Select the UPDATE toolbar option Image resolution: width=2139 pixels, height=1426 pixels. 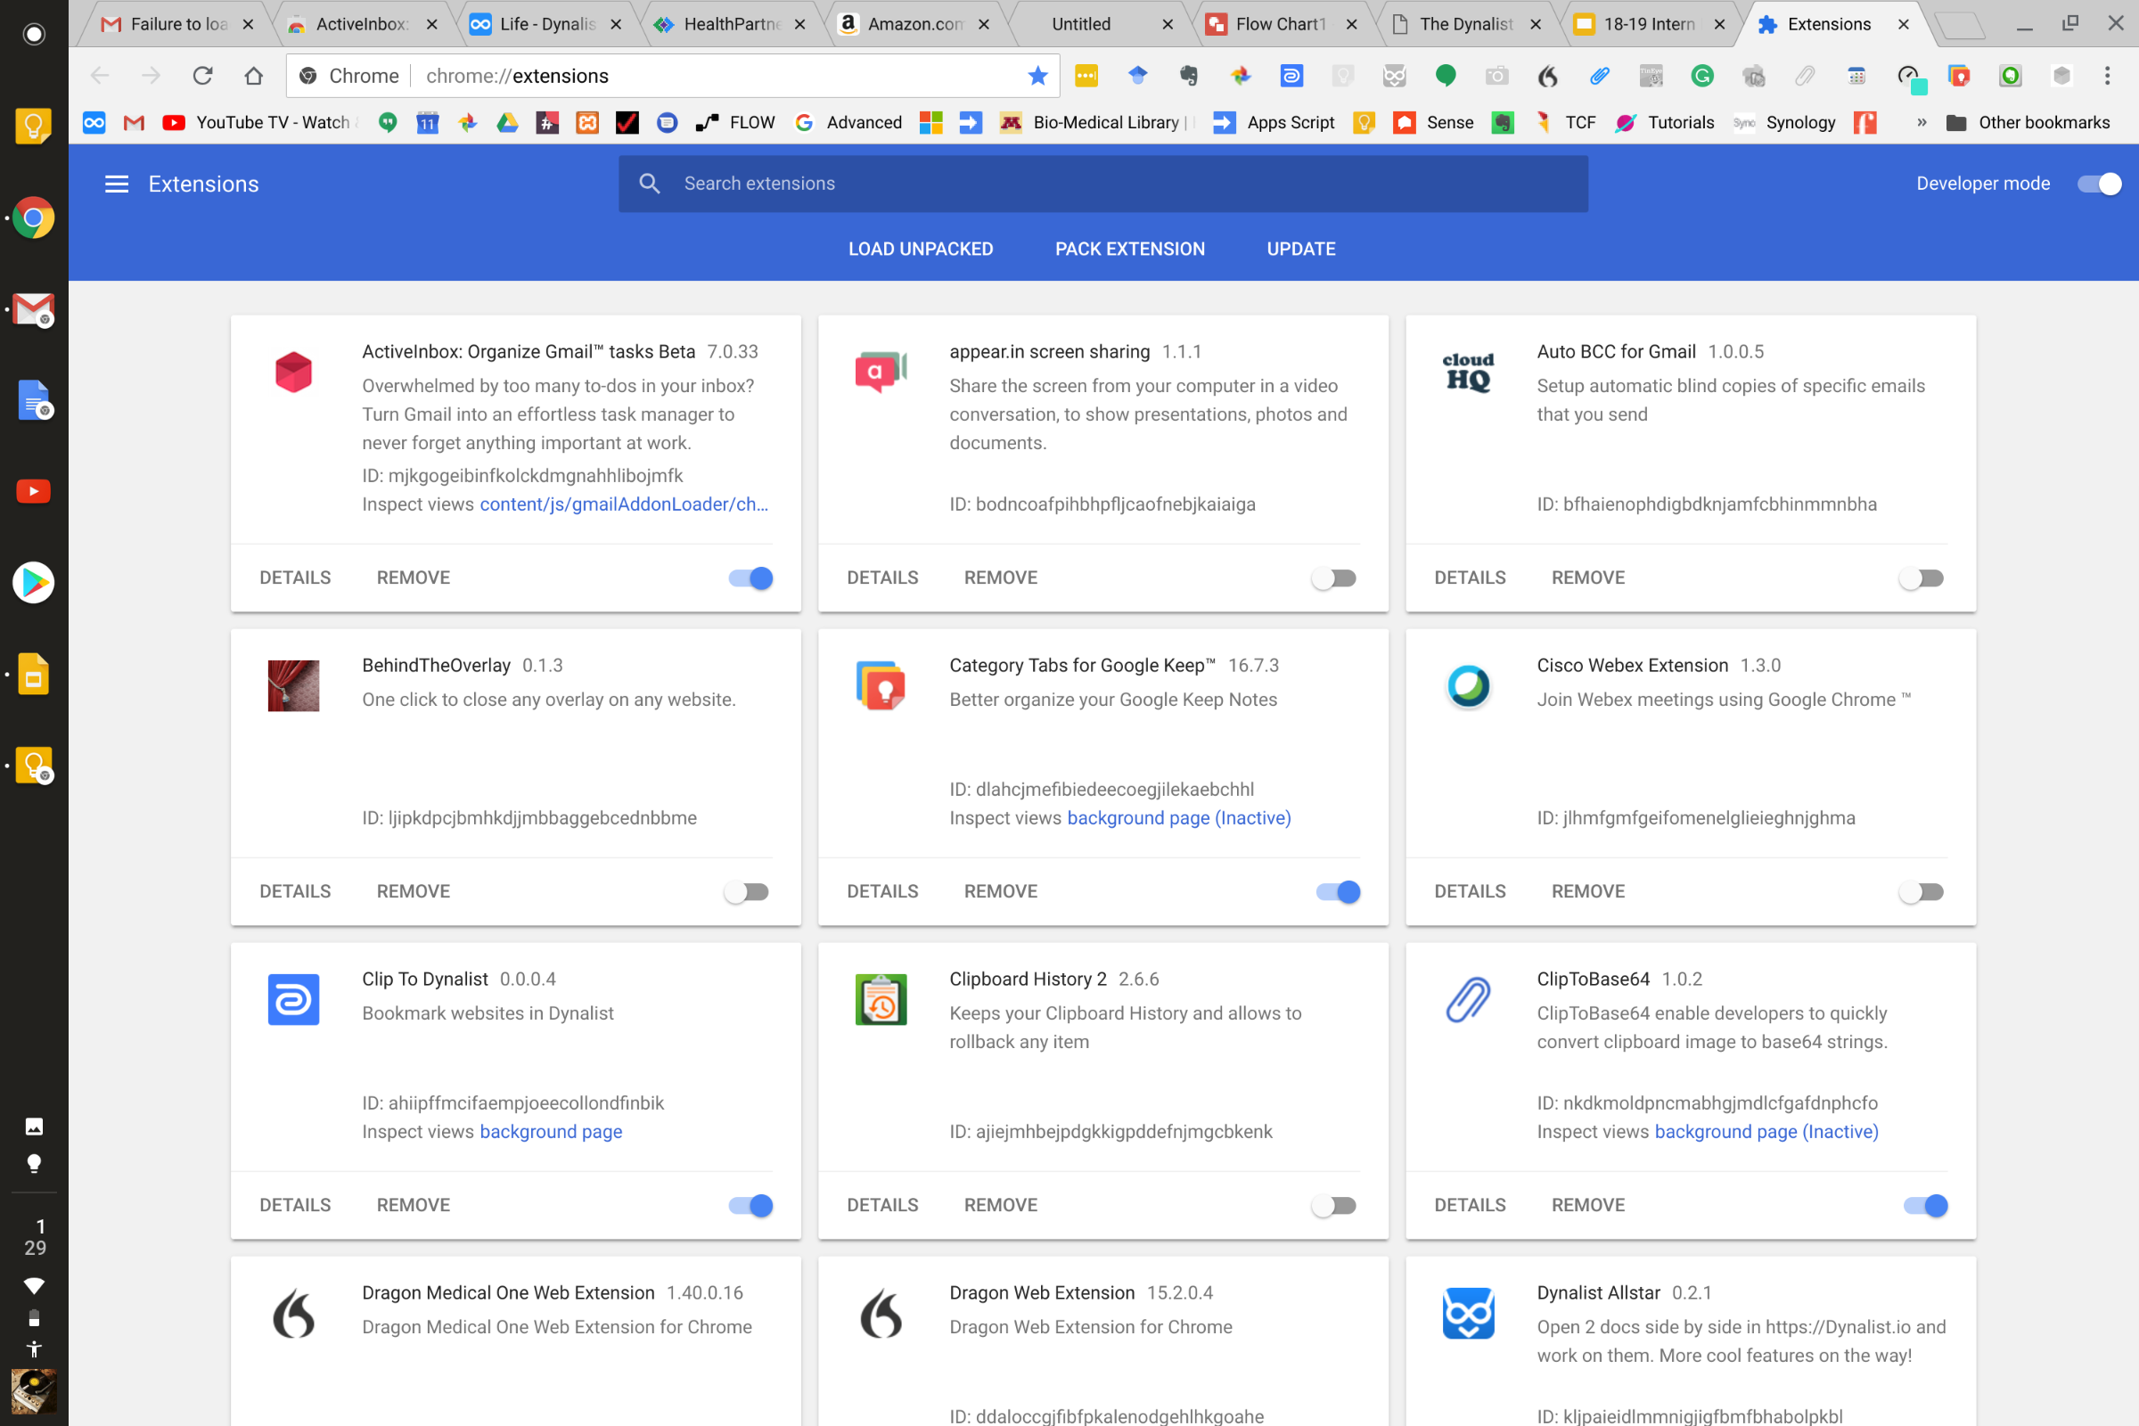[x=1300, y=249]
